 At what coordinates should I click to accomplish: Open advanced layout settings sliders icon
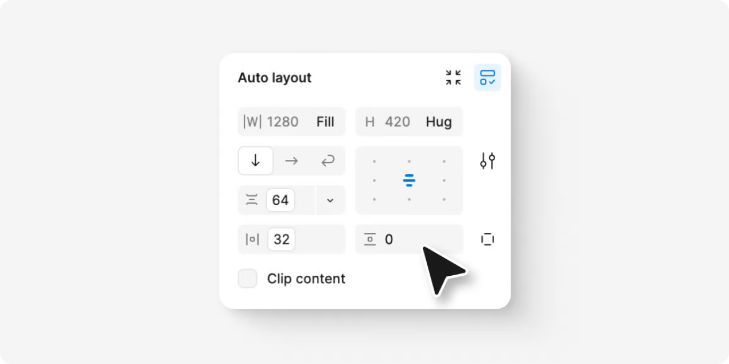(x=487, y=160)
